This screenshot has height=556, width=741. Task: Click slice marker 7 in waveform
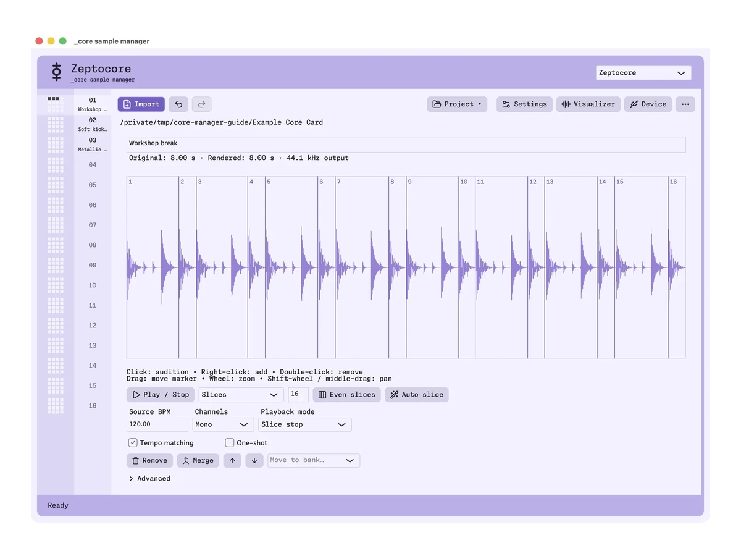[x=338, y=182]
